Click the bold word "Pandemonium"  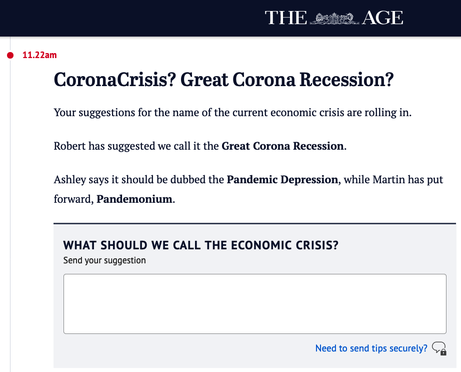(x=134, y=199)
